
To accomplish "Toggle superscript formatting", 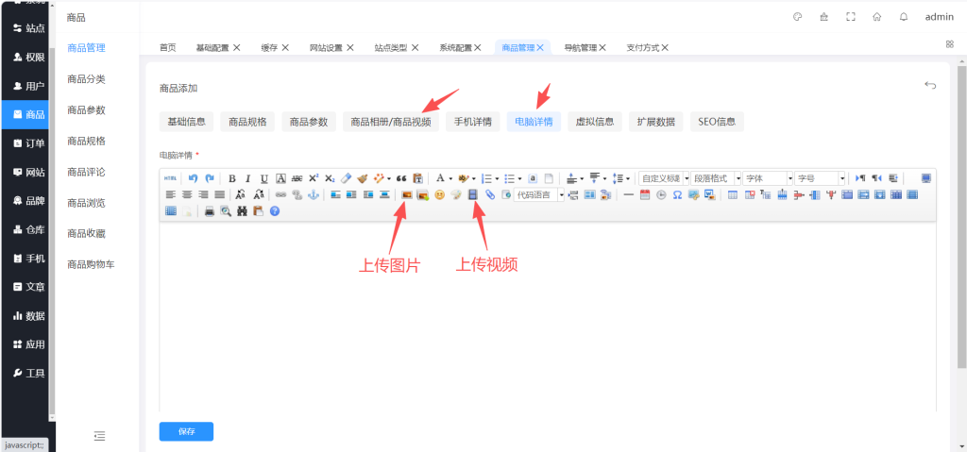I will (x=314, y=178).
